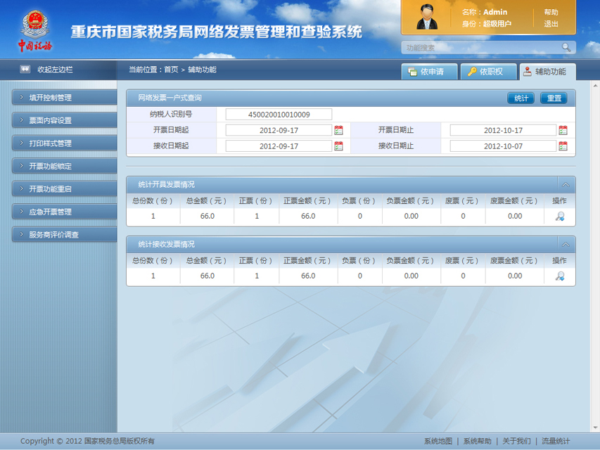Click the 接收日期止 date field

tap(503, 146)
